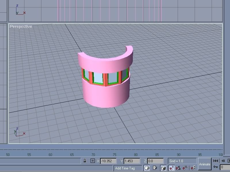Click the empty status prompt field left of the lock

(x=40, y=161)
